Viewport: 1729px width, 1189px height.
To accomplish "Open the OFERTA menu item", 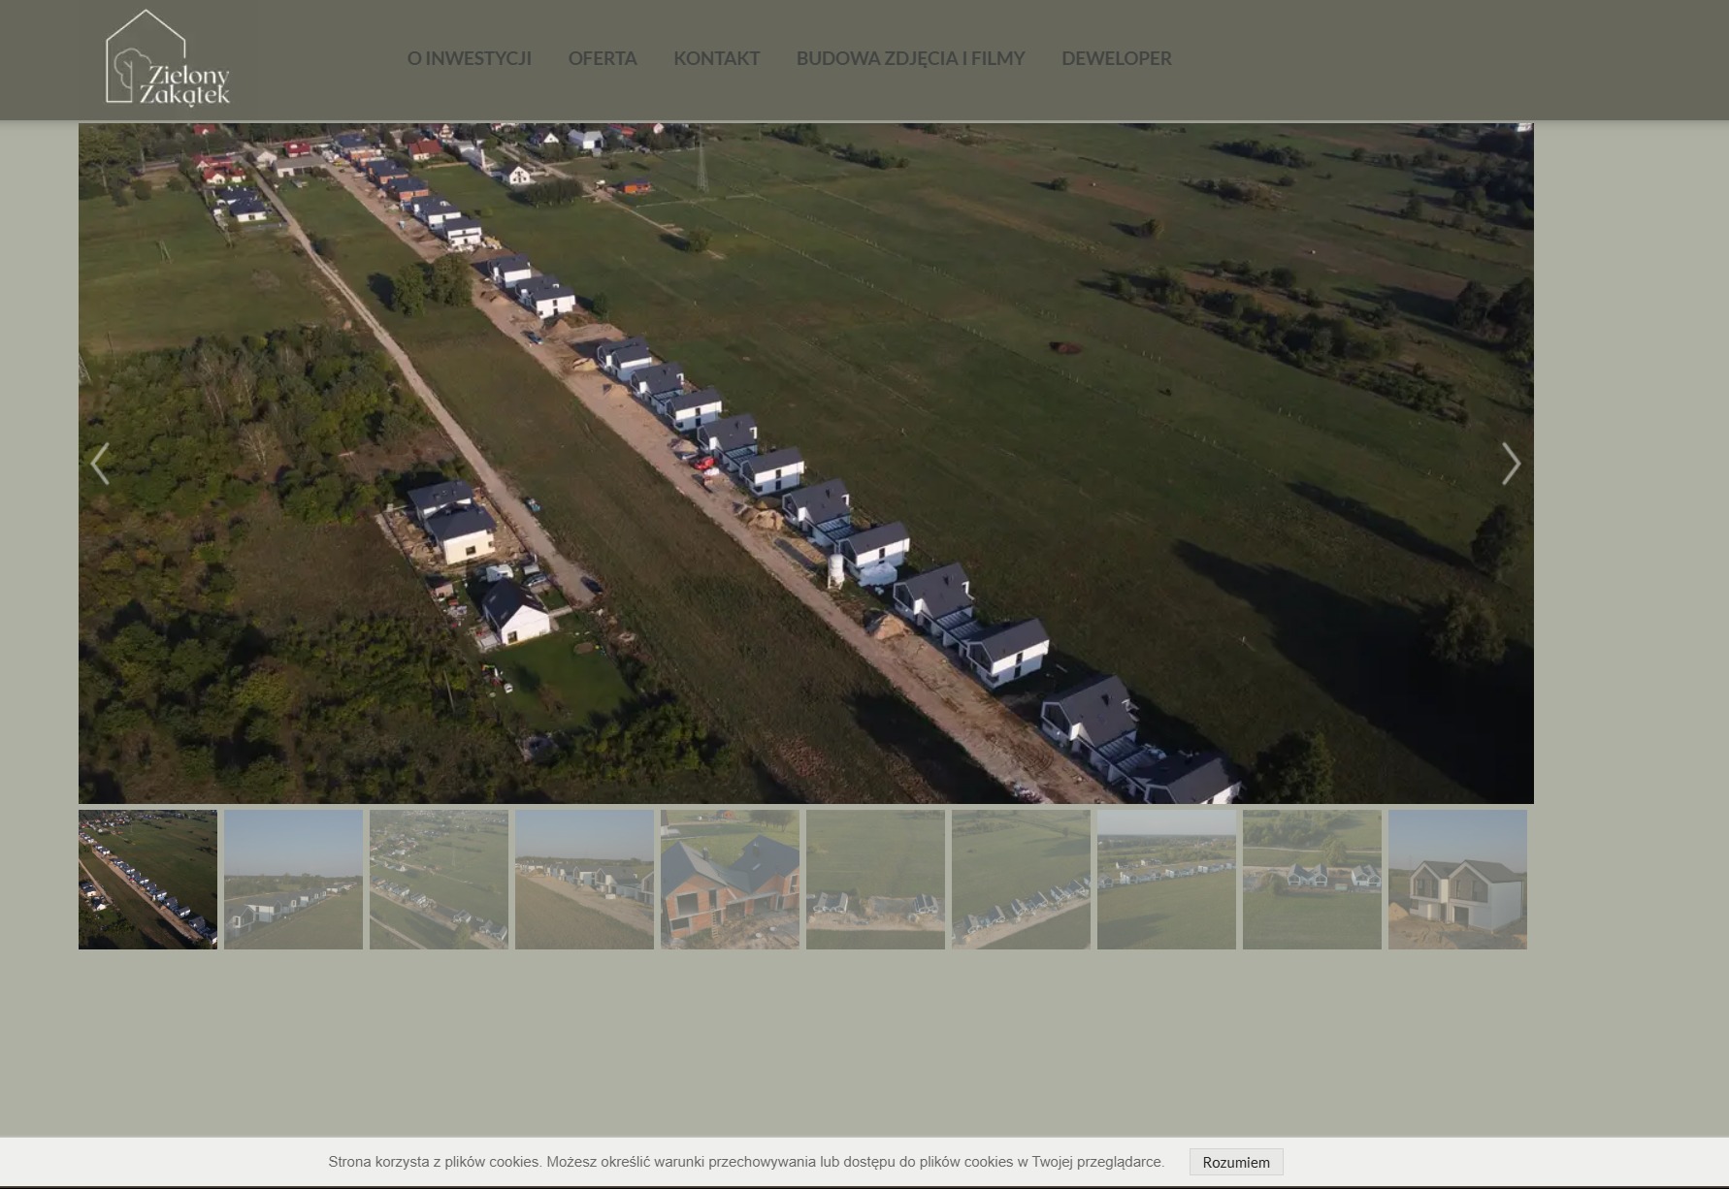I will coord(602,58).
